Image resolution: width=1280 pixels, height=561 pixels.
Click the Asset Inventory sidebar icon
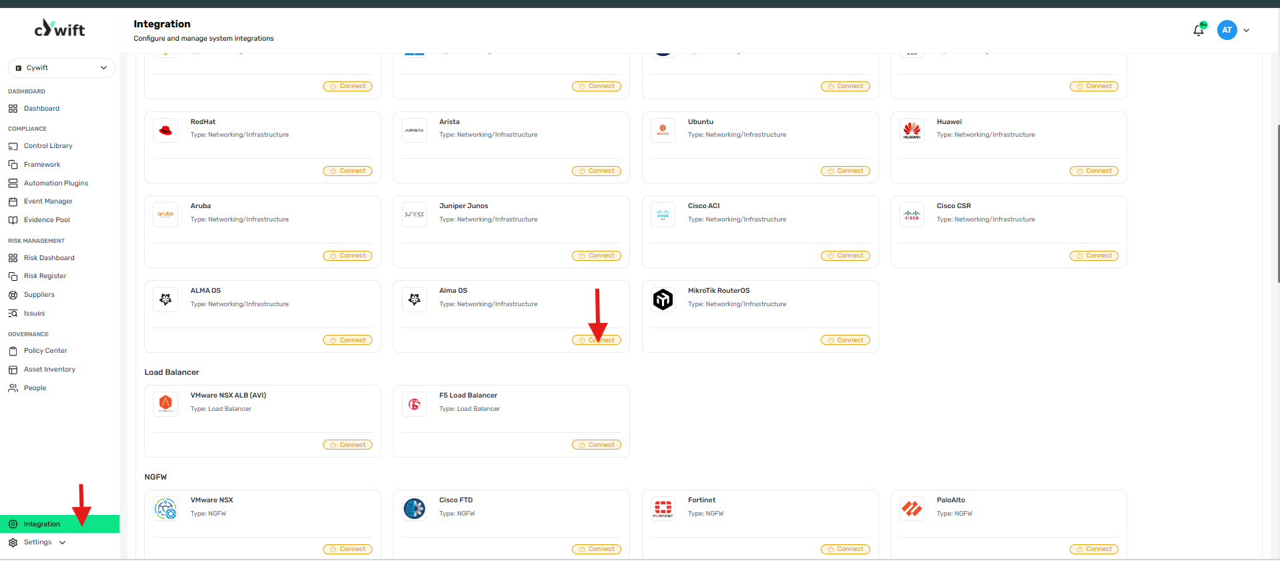click(13, 370)
